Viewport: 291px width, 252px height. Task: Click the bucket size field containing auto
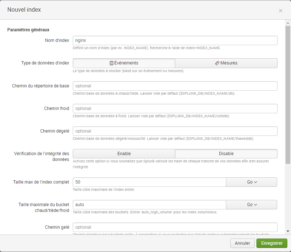tap(150, 205)
